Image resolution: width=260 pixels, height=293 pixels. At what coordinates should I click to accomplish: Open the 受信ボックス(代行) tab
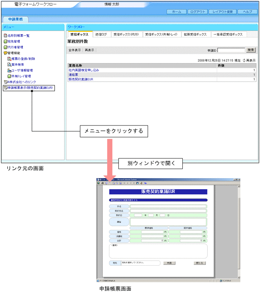click(x=126, y=34)
